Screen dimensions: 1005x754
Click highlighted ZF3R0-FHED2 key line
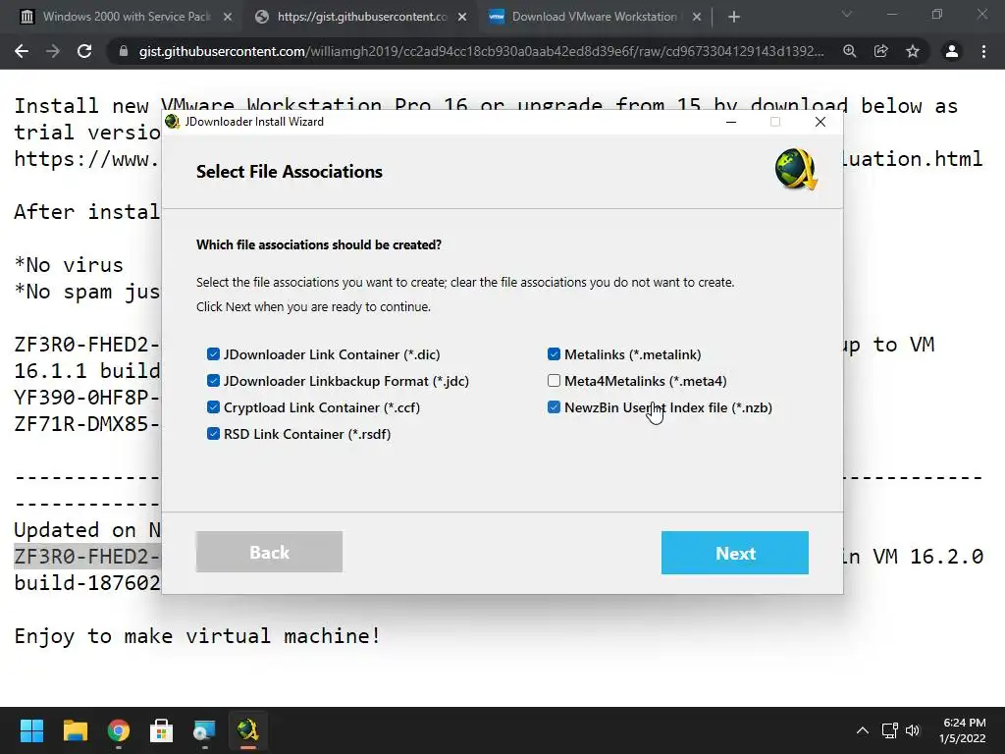(x=87, y=556)
